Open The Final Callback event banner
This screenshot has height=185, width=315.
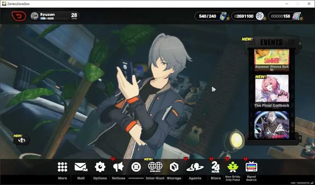272,91
